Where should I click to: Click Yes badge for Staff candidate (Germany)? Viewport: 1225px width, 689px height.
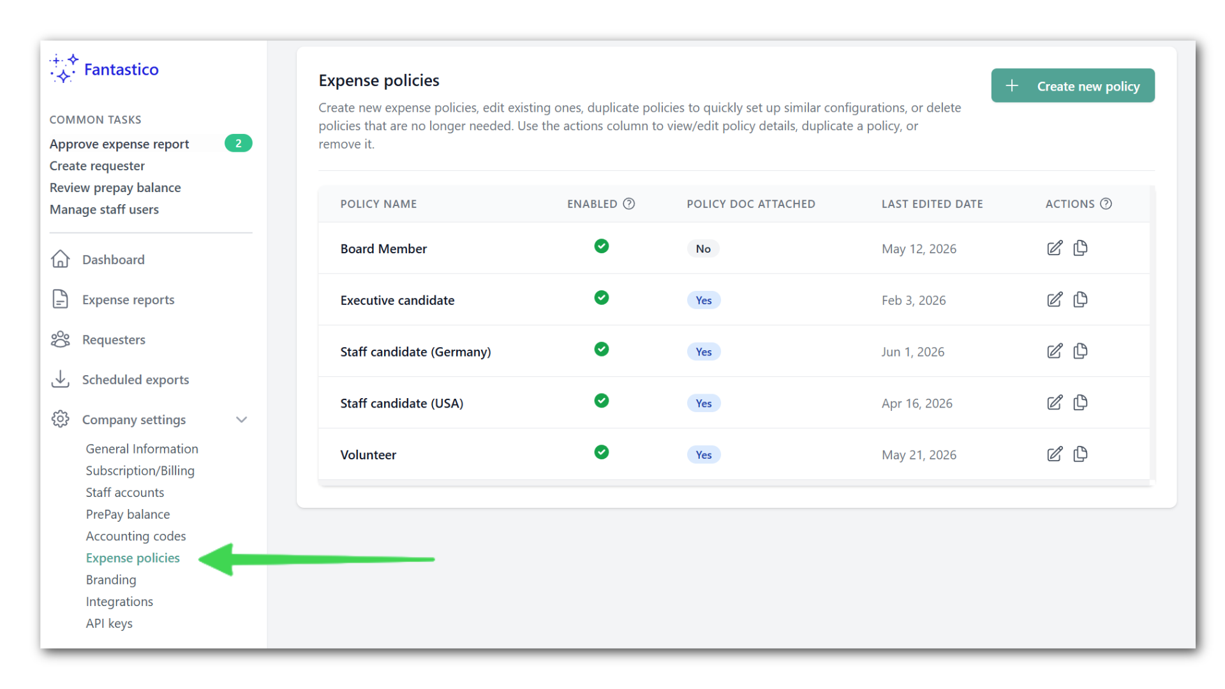[x=704, y=352]
